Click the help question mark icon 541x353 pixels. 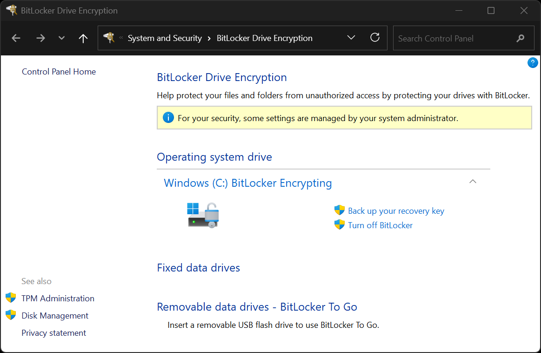(532, 62)
